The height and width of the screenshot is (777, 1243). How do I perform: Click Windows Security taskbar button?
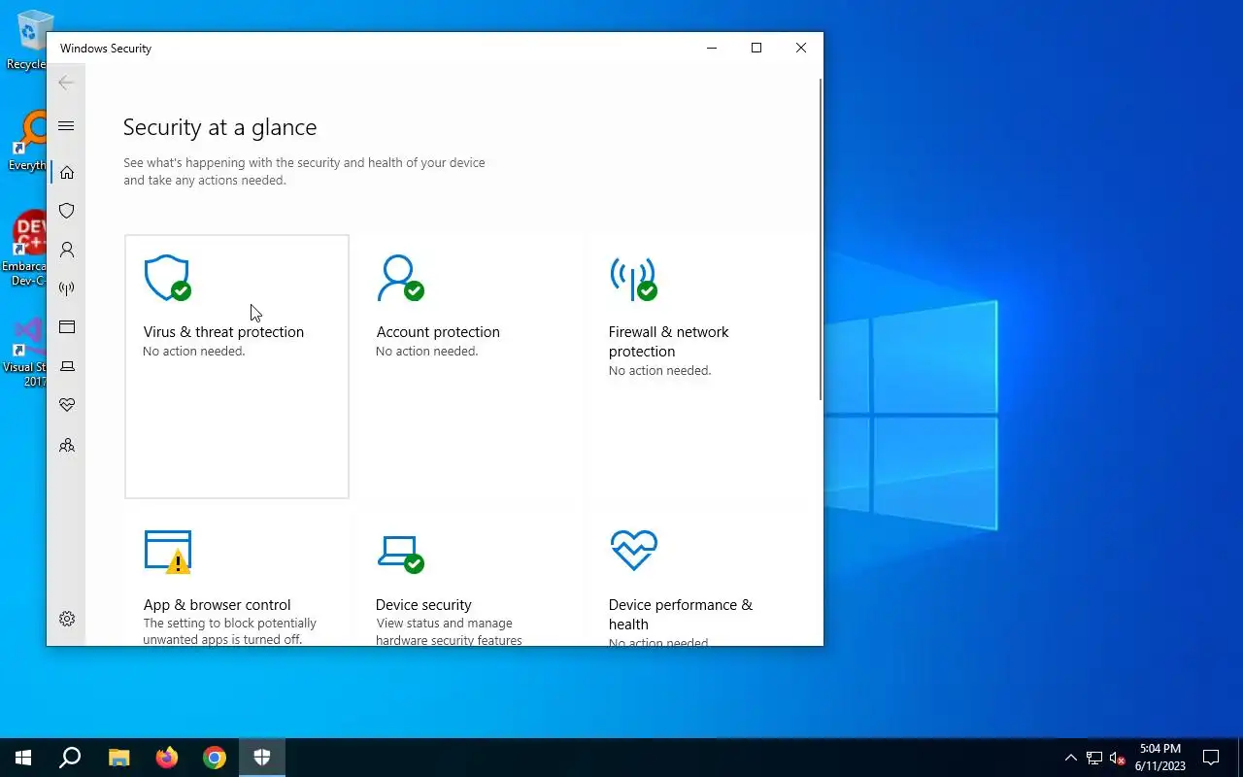(x=262, y=758)
